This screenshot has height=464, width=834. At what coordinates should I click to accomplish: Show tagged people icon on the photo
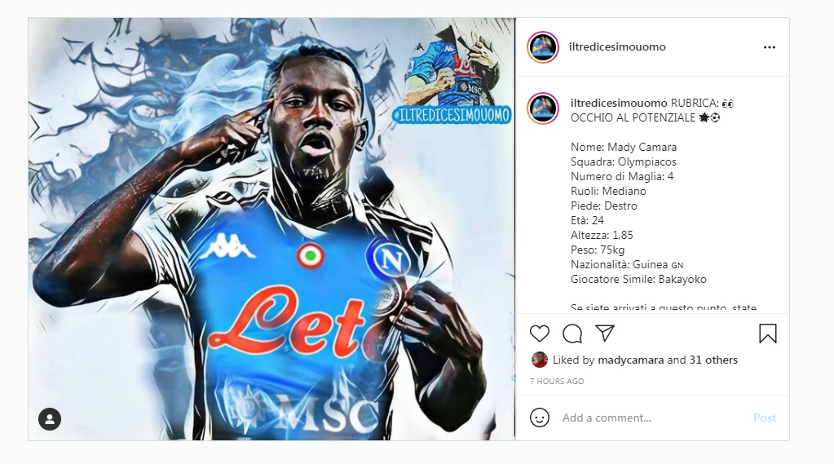click(50, 419)
